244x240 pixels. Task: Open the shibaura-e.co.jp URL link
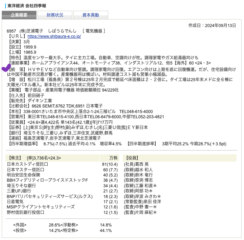point(54,36)
